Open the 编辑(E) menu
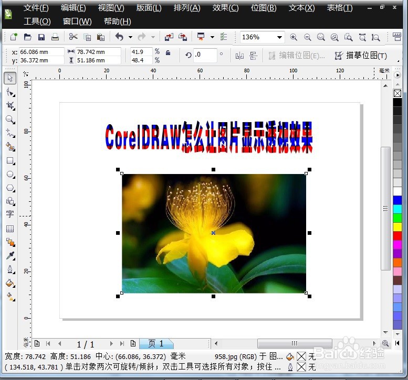Image resolution: width=408 pixels, height=380 pixels. [x=74, y=8]
